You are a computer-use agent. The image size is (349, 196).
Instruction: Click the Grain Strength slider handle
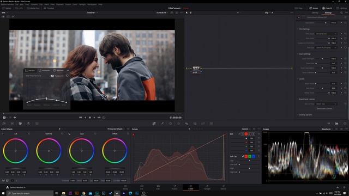[322, 59]
